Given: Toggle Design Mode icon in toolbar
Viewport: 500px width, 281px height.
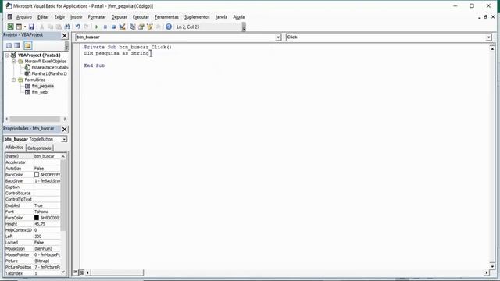Looking at the screenshot, I should tap(122, 27).
